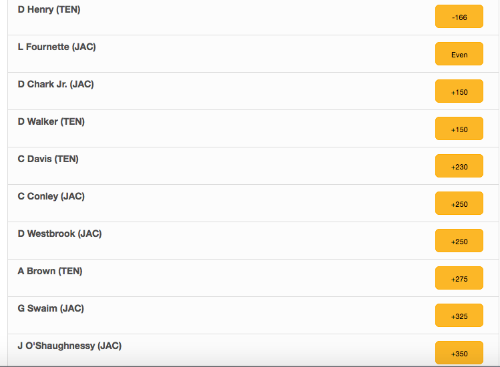The width and height of the screenshot is (500, 367).
Task: Click the A Brown (TEN) player name
Action: pyautogui.click(x=50, y=271)
